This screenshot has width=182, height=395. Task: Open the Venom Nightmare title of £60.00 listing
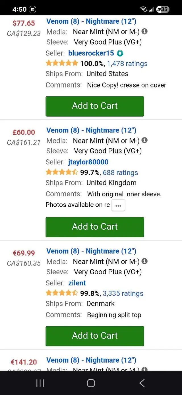[x=91, y=130]
